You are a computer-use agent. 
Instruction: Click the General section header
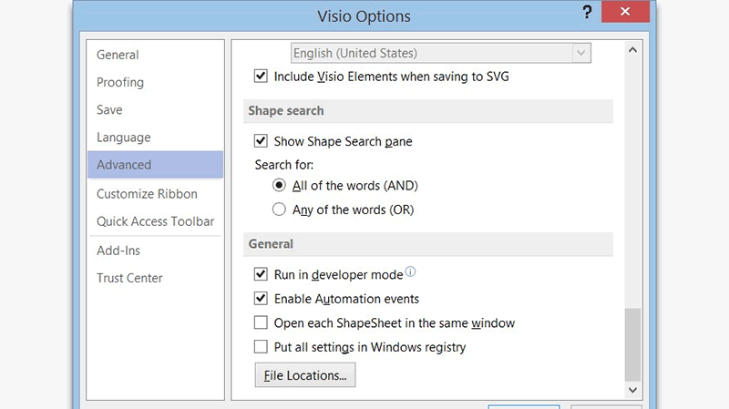427,244
